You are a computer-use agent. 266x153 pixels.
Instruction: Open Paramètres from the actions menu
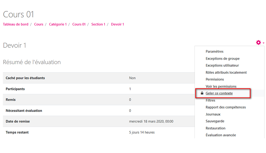(214, 51)
